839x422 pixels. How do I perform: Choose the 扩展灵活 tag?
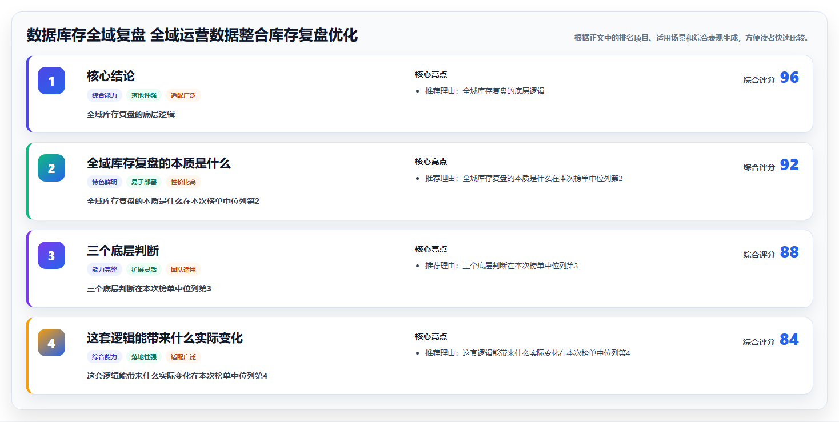[144, 270]
